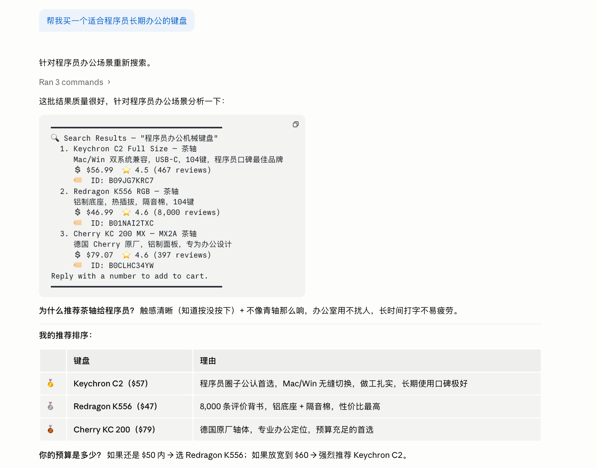597x468 pixels.
Task: Click the price $46.99
Action: [x=100, y=212]
